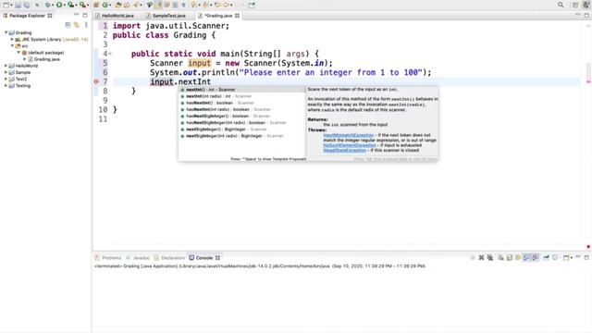The height and width of the screenshot is (333, 592).
Task: Expand the HelloWorld project node
Action: point(6,66)
